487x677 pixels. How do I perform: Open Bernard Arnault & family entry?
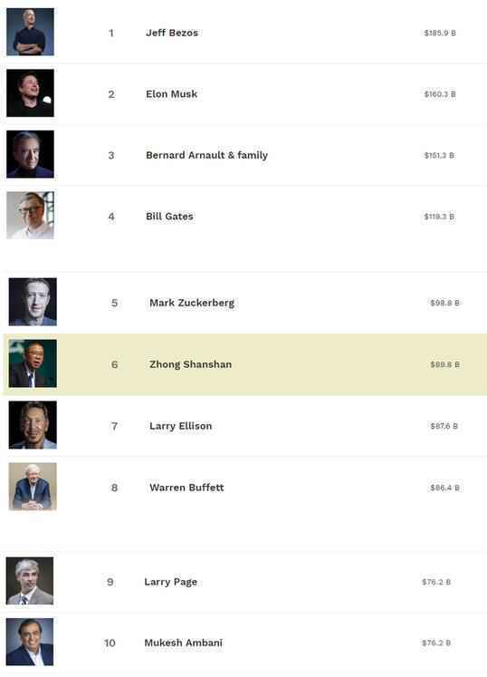pos(206,156)
